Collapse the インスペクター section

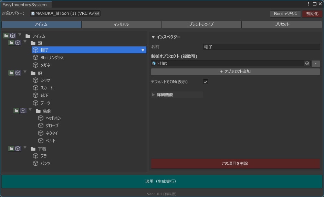[153, 37]
